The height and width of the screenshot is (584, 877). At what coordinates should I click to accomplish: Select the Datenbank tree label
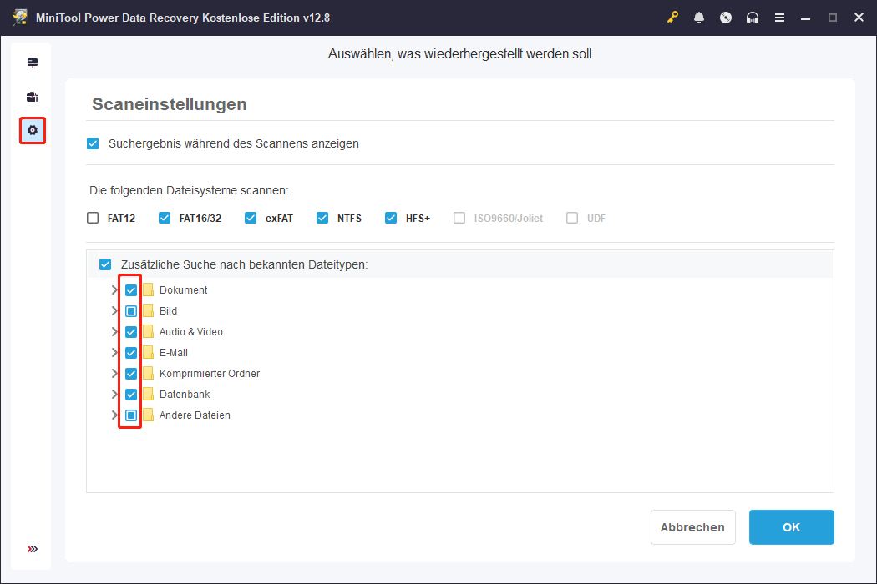pyautogui.click(x=185, y=395)
